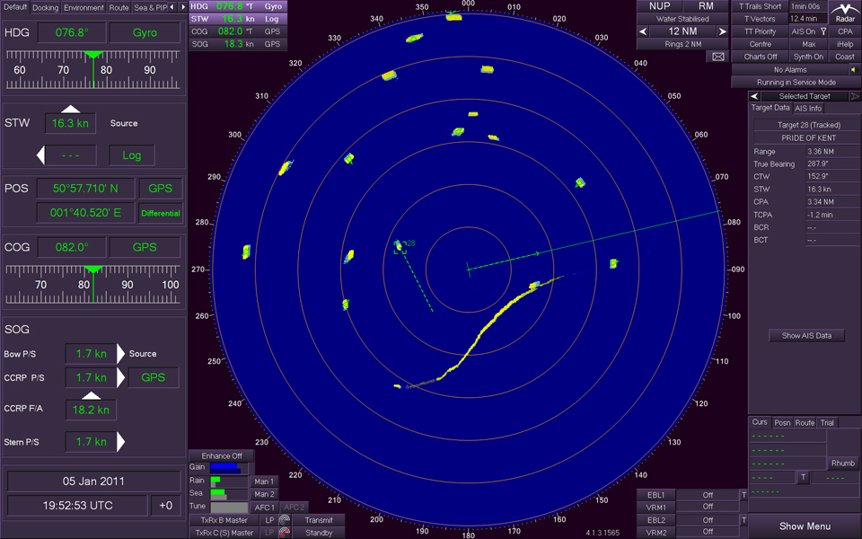Click the alarm speaker icon
The height and width of the screenshot is (539, 862).
853,69
